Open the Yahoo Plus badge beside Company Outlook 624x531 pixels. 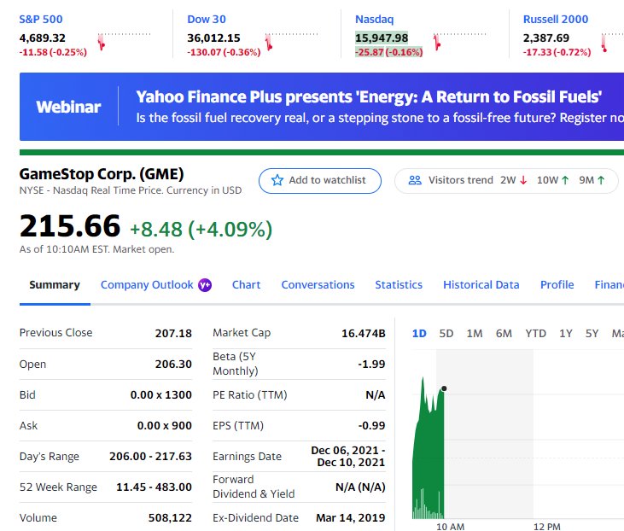click(x=205, y=285)
